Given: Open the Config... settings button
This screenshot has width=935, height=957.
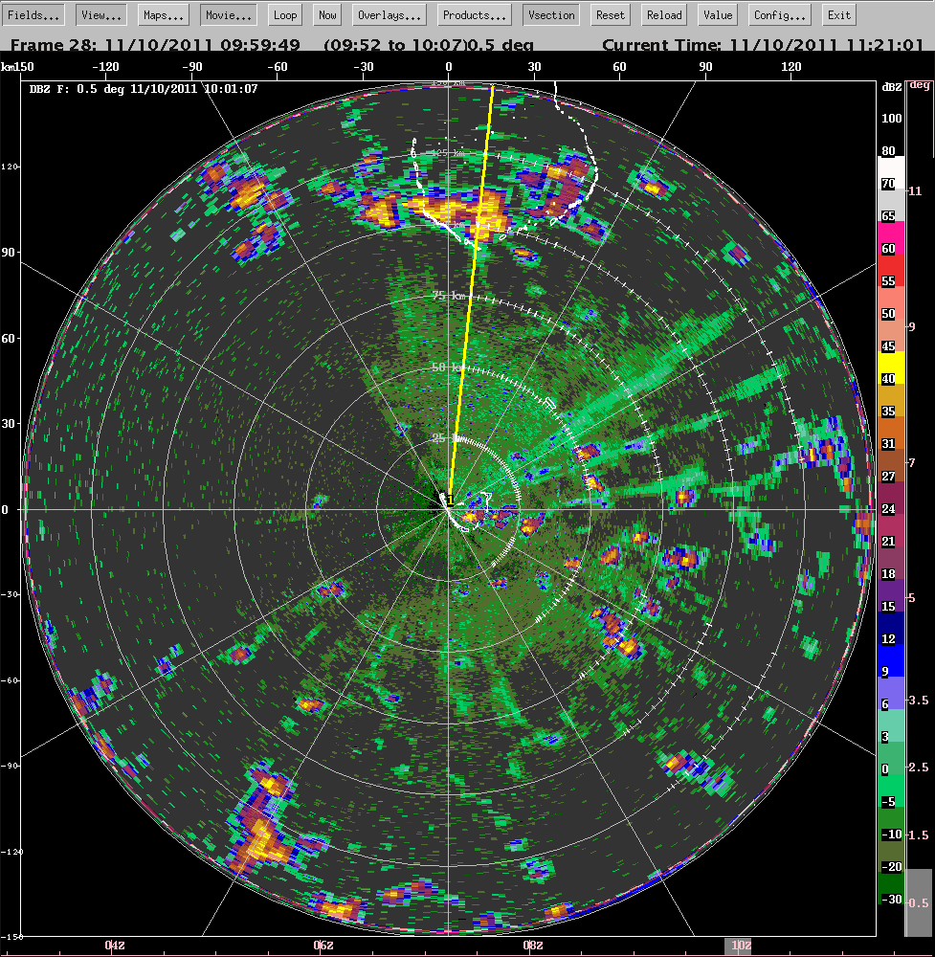Looking at the screenshot, I should pos(780,14).
